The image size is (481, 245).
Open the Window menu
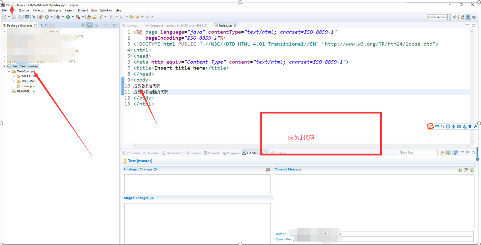click(106, 10)
